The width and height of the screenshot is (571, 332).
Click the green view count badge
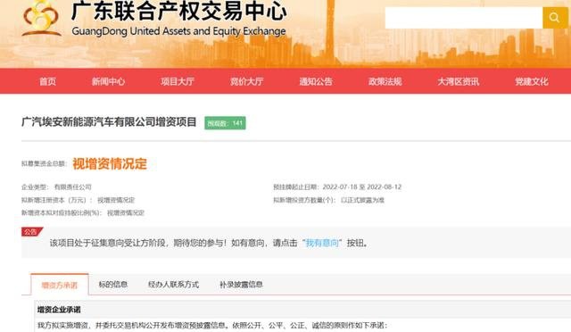225,123
